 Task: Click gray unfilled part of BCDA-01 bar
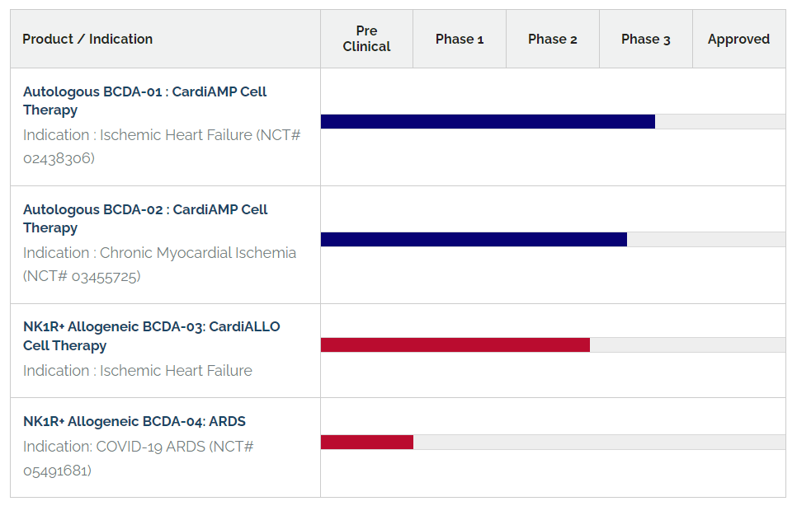click(x=720, y=122)
